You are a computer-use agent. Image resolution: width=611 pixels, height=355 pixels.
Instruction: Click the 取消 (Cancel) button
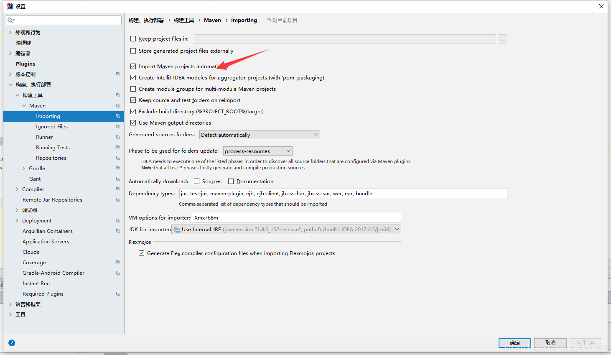pos(550,343)
